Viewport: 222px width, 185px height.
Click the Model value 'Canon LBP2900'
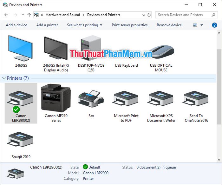[96, 173]
